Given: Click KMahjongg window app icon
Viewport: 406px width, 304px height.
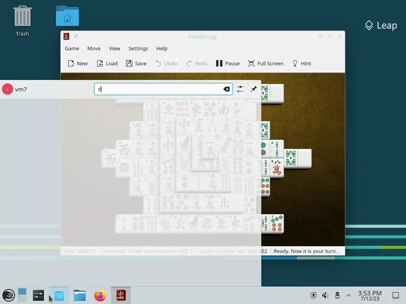Looking at the screenshot, I should click(66, 36).
